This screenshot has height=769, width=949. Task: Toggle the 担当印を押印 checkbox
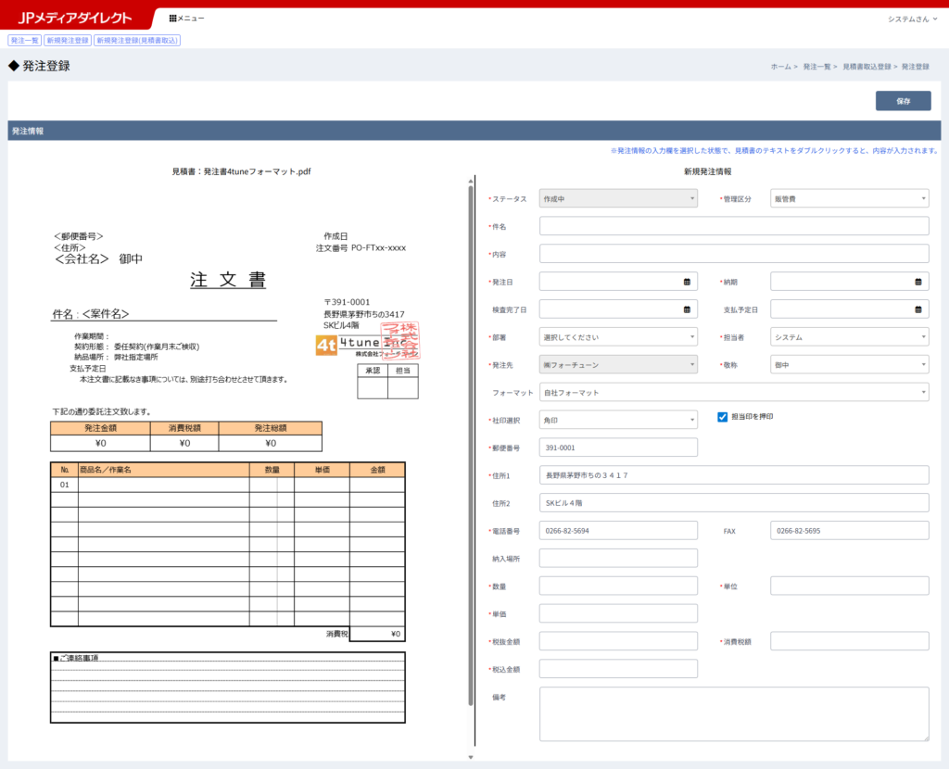pos(723,417)
